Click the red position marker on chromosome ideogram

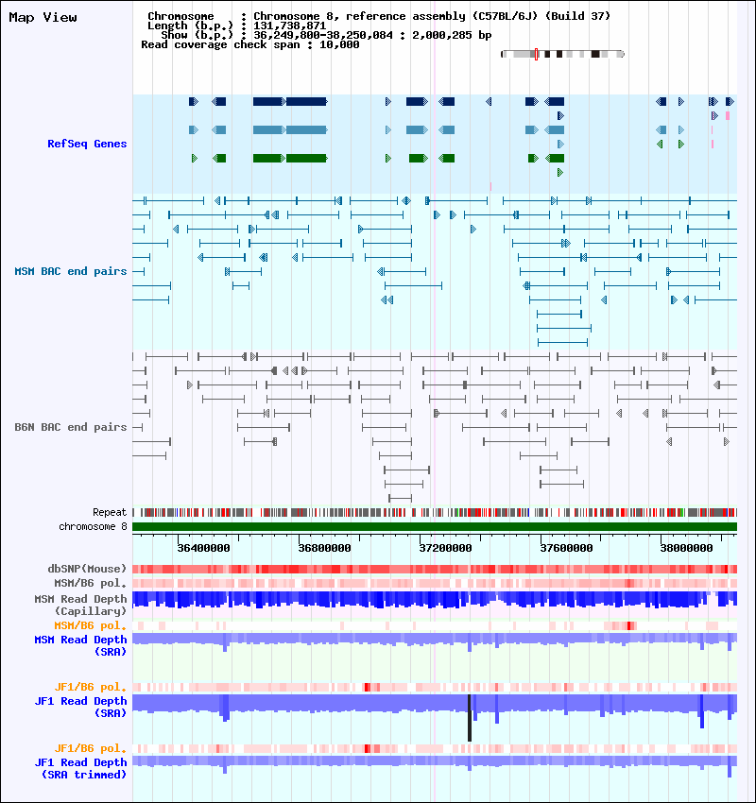536,54
